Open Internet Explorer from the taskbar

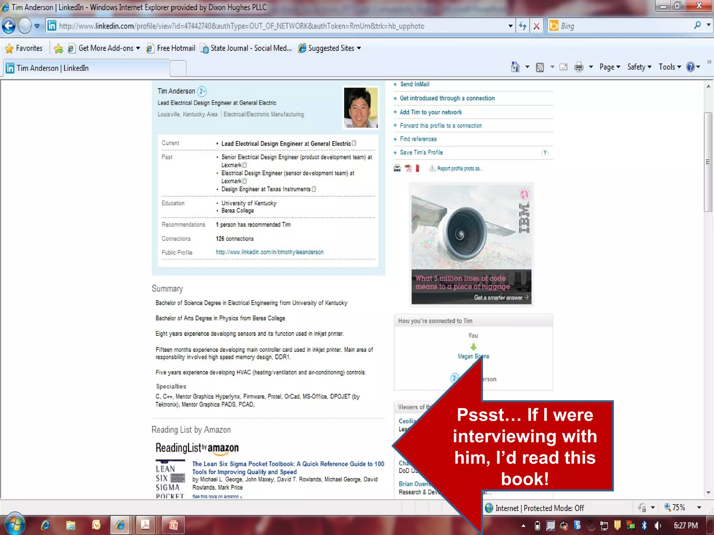45,525
